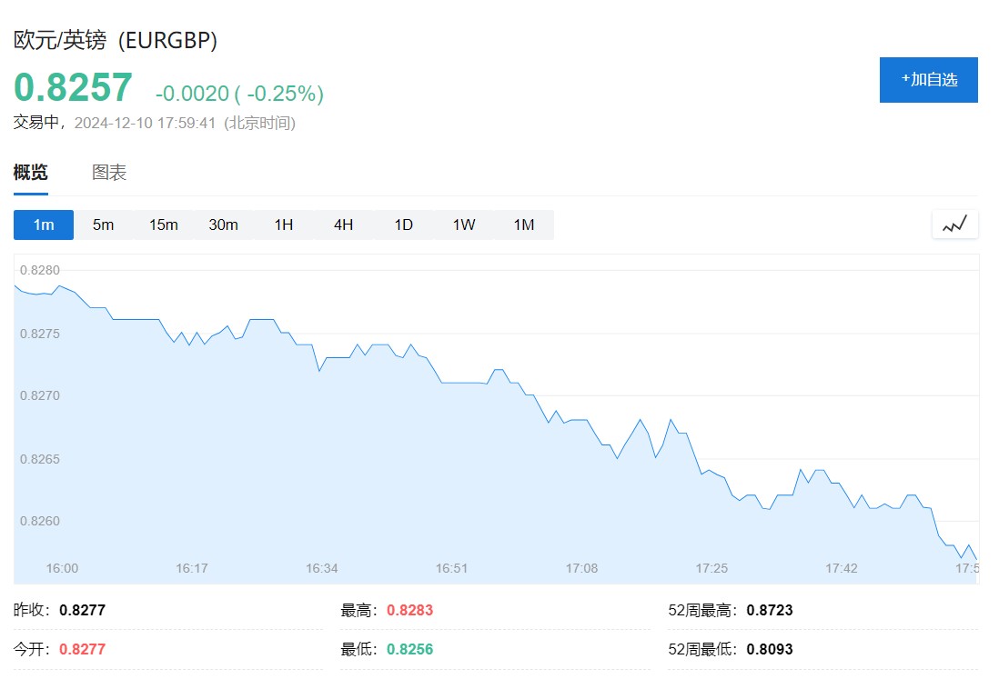The image size is (999, 679).
Task: Select the 概览 tab
Action: (x=31, y=173)
